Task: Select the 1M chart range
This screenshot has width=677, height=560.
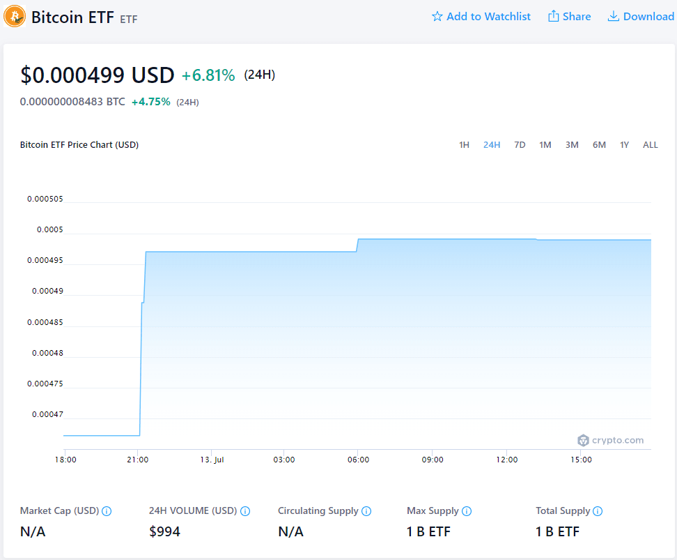Action: click(545, 145)
